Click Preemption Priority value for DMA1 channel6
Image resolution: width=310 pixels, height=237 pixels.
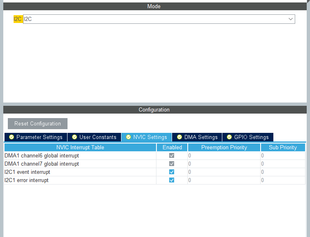(x=224, y=156)
